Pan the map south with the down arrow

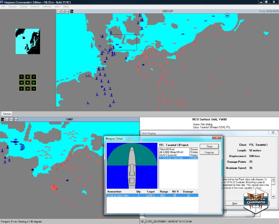[x=28, y=88]
